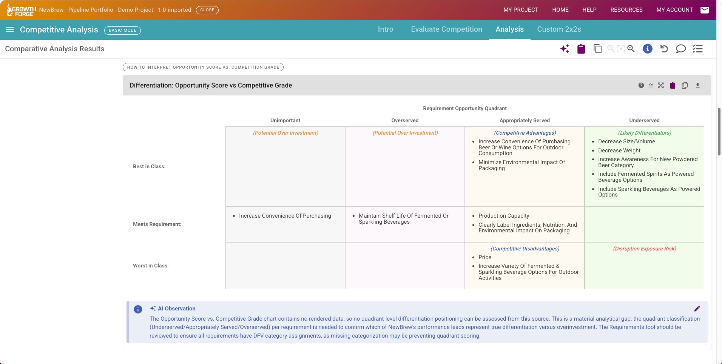Viewport: 722px width, 364px height.
Task: Edit the AI Observation with the pencil icon
Action: [x=697, y=309]
